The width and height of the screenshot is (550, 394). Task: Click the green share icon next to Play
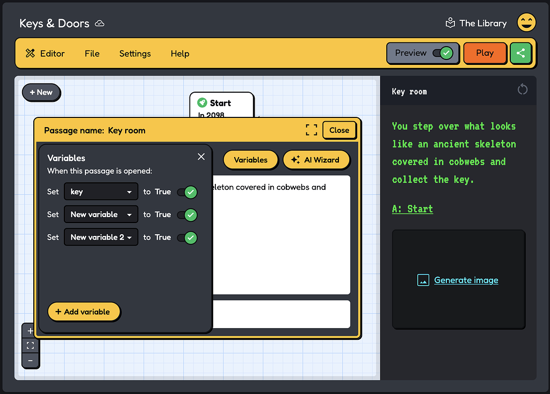tap(520, 53)
